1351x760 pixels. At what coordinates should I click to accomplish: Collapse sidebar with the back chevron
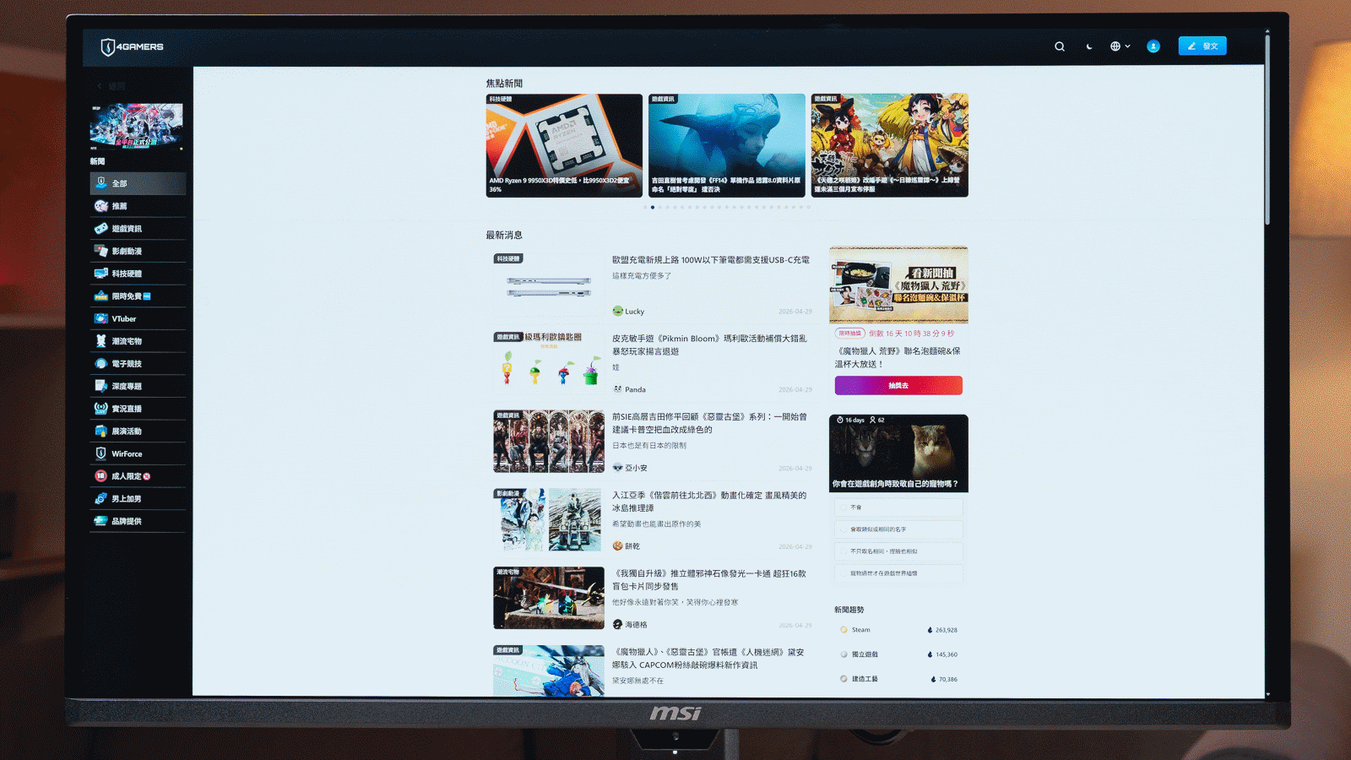tap(100, 86)
